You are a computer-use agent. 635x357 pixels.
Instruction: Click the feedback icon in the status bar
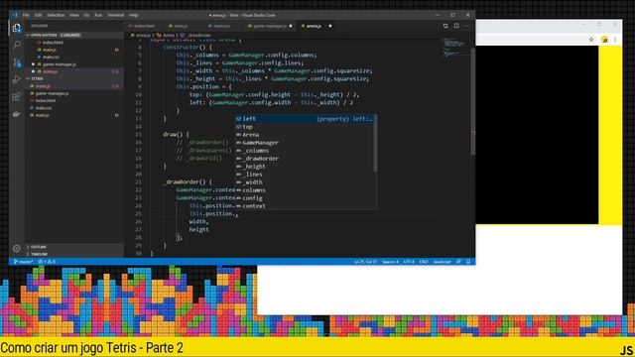458,262
